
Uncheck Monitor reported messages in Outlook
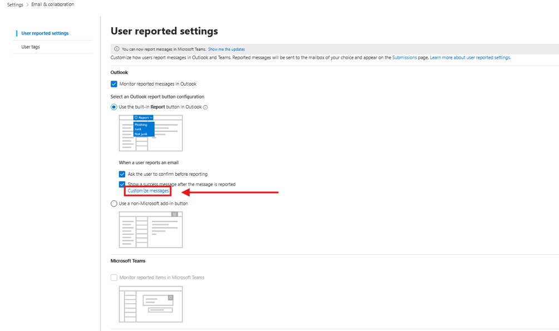click(114, 84)
